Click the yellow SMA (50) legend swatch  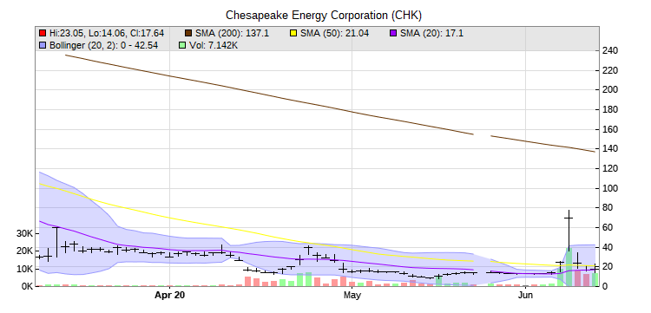click(x=294, y=33)
